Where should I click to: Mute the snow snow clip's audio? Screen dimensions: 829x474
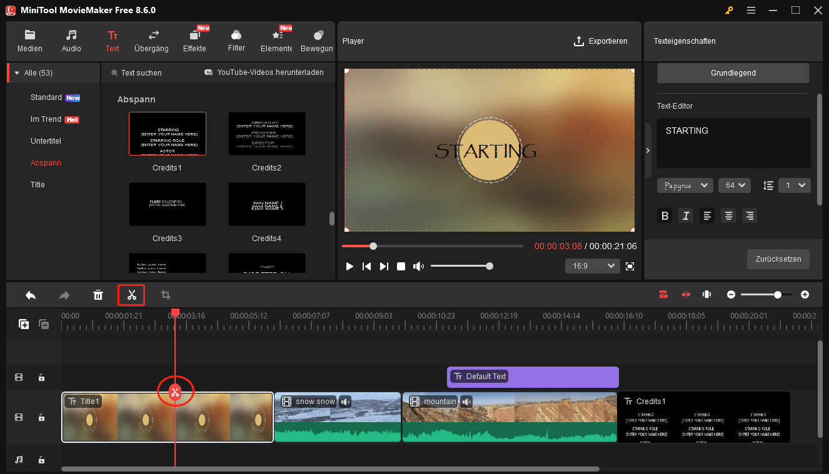(x=345, y=402)
